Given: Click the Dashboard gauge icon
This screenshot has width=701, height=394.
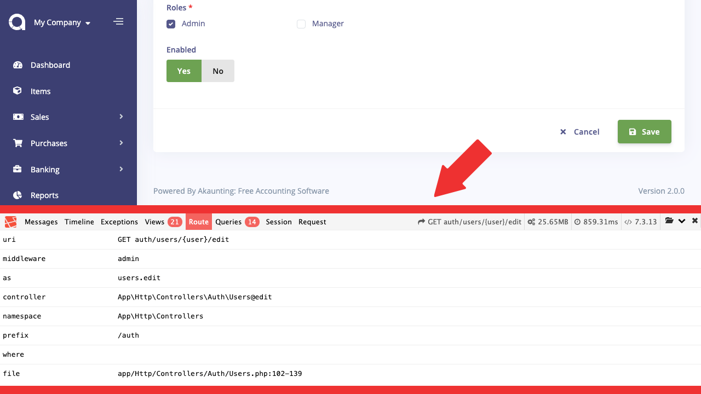Looking at the screenshot, I should tap(18, 65).
